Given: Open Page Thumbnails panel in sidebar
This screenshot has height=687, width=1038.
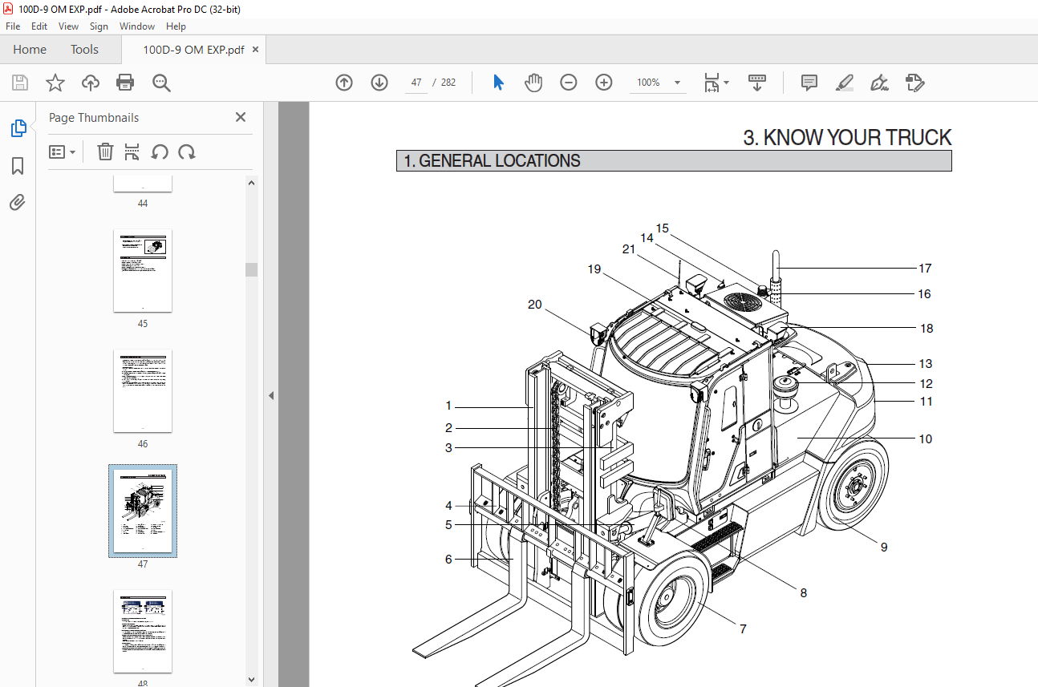Looking at the screenshot, I should 18,128.
